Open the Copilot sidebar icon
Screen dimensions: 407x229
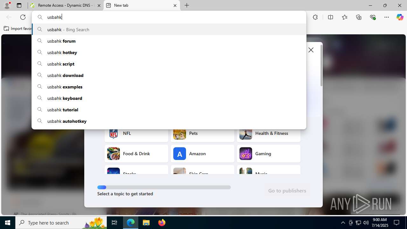[400, 17]
